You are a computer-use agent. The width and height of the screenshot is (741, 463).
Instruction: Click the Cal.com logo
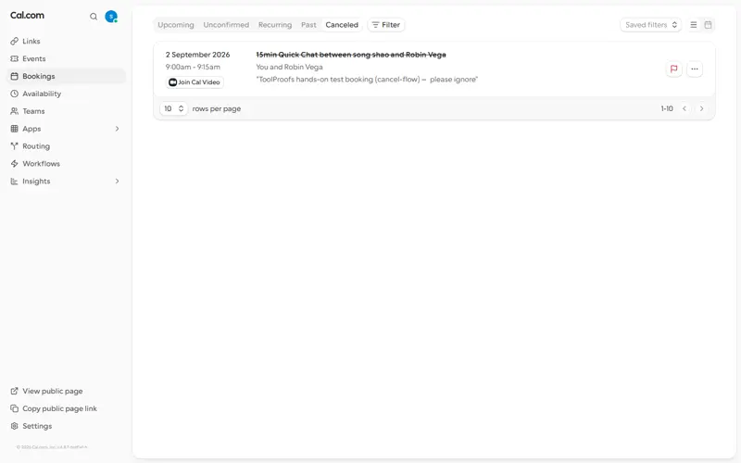27,15
